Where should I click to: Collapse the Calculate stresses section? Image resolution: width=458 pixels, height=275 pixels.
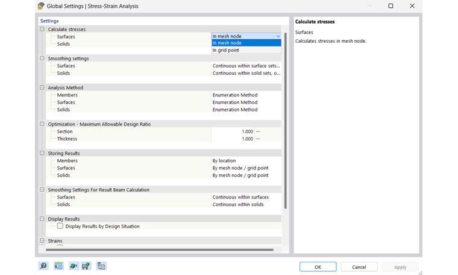coord(42,29)
